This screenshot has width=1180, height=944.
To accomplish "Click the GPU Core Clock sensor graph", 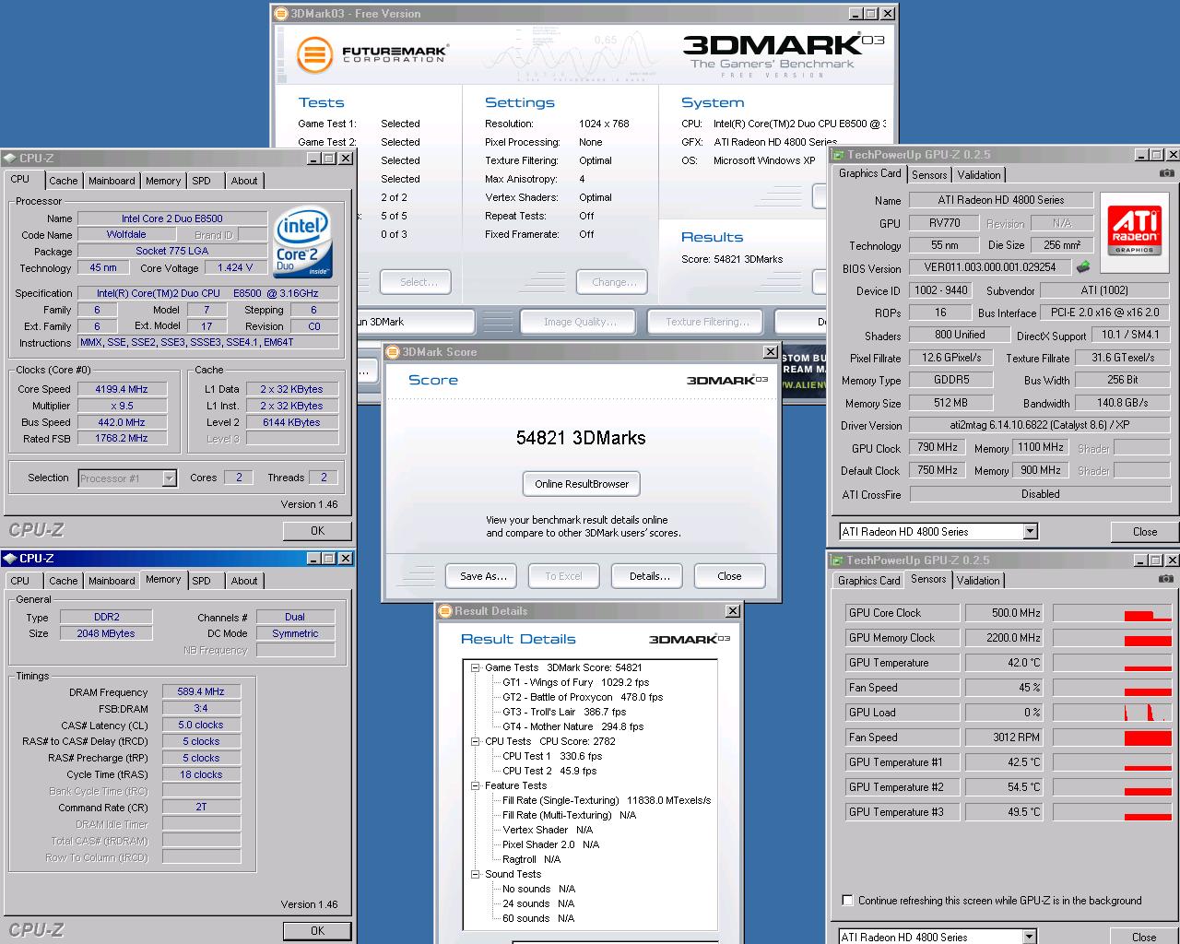I will tap(1112, 613).
